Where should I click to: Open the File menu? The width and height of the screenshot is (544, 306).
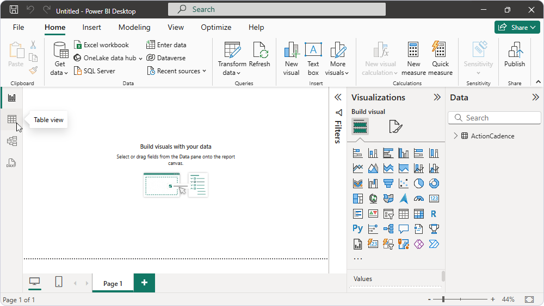click(18, 27)
